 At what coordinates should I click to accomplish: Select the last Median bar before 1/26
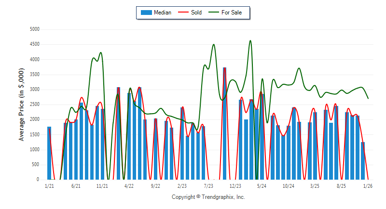click(x=363, y=160)
